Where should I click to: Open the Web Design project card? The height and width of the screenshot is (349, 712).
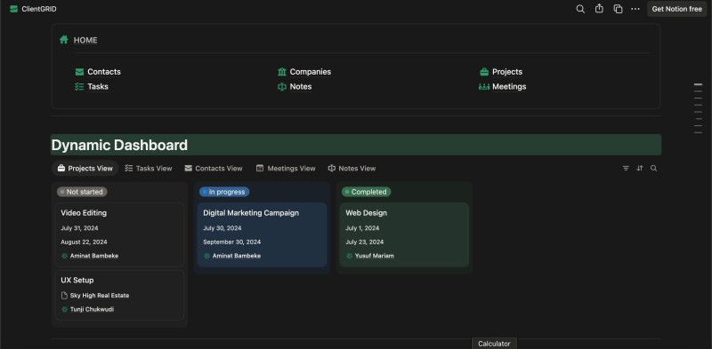click(404, 234)
